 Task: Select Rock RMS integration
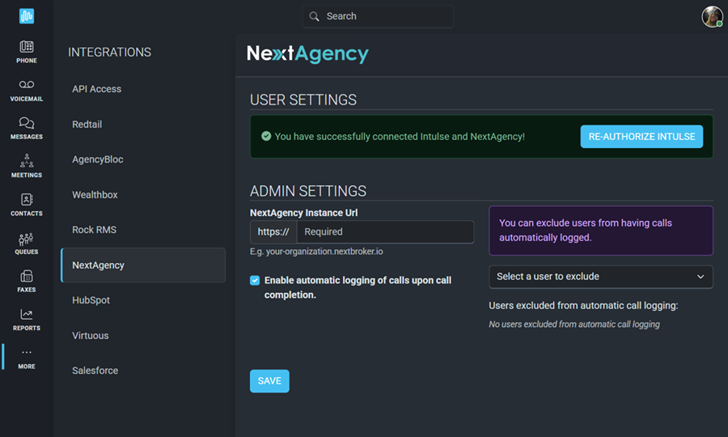143,230
